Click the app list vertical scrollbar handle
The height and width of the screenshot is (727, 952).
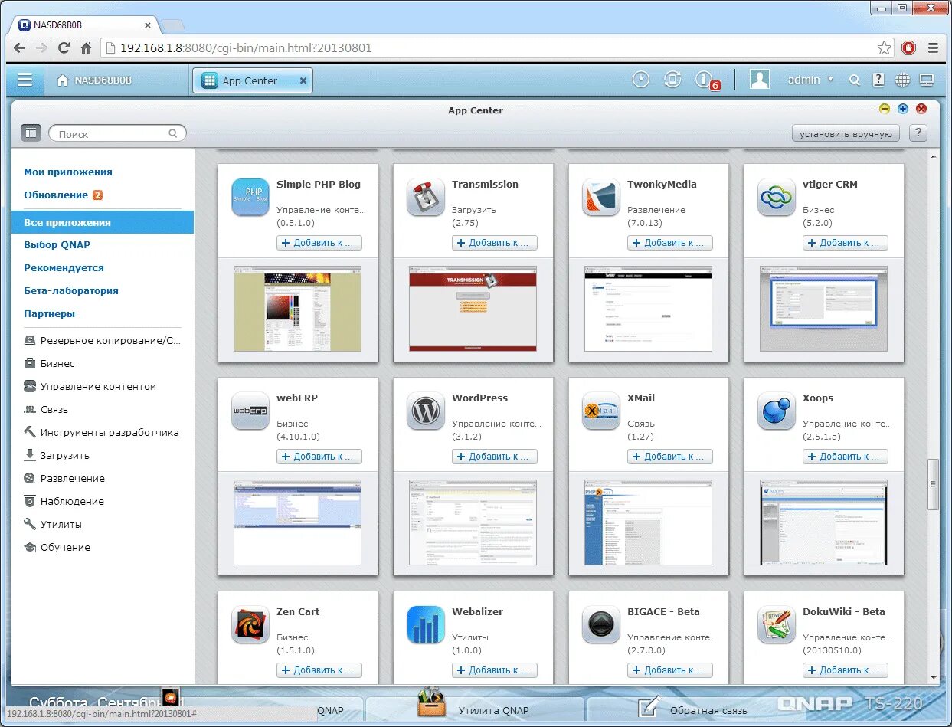pos(933,484)
